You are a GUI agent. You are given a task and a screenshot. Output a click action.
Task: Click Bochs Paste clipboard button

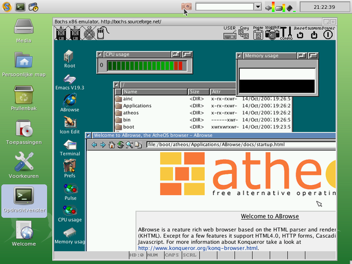258,33
